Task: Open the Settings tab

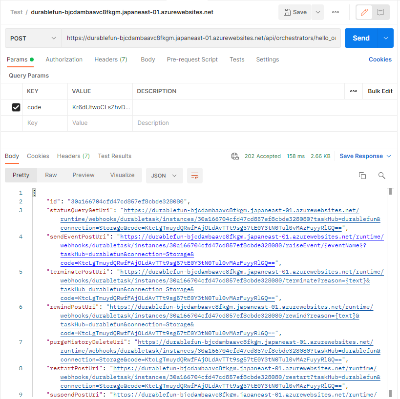Action: (268, 60)
